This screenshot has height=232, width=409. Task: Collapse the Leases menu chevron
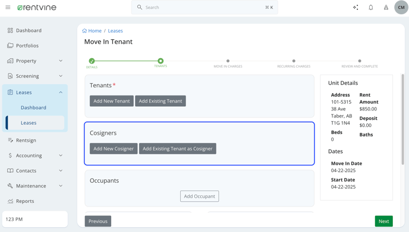point(61,93)
